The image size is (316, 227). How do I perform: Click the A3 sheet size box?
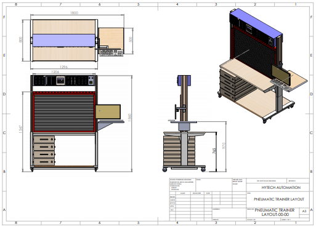(304, 211)
